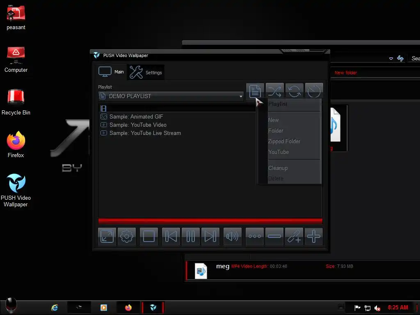Click the volume speaker button
The image size is (420, 315).
[233, 237]
